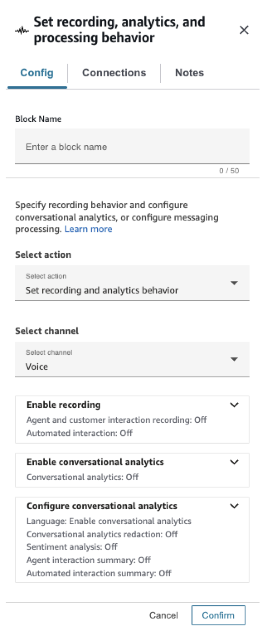Click the X icon to dismiss the panel
This screenshot has width=272, height=631.
(x=244, y=30)
